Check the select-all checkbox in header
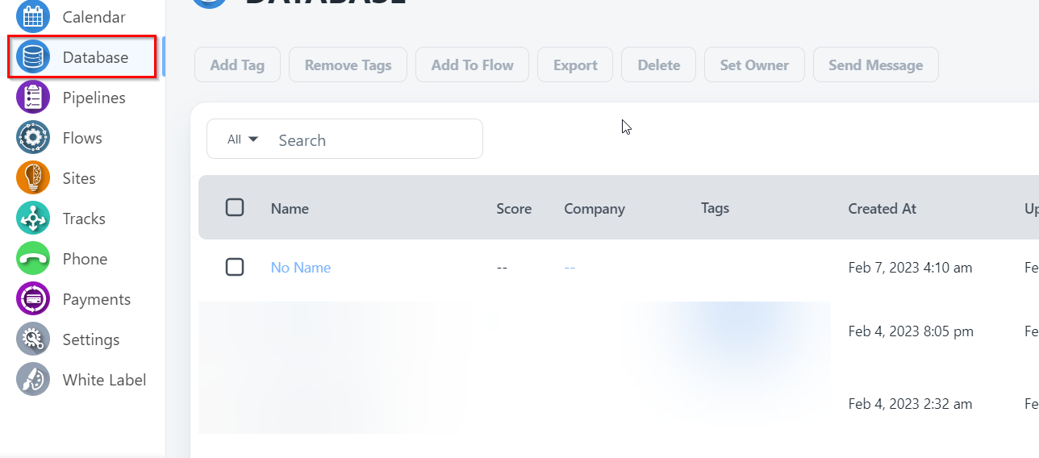Viewport: 1039px width, 458px height. tap(235, 208)
